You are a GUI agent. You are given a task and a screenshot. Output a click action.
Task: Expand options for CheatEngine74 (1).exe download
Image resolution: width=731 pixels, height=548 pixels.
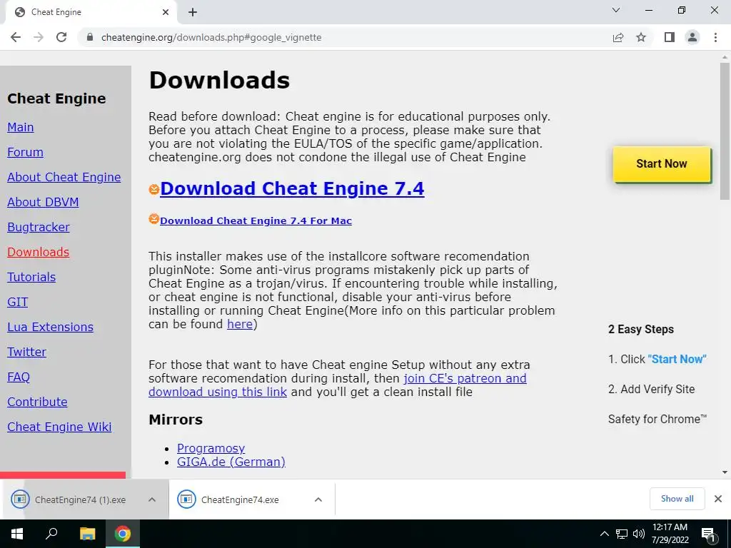click(x=151, y=499)
